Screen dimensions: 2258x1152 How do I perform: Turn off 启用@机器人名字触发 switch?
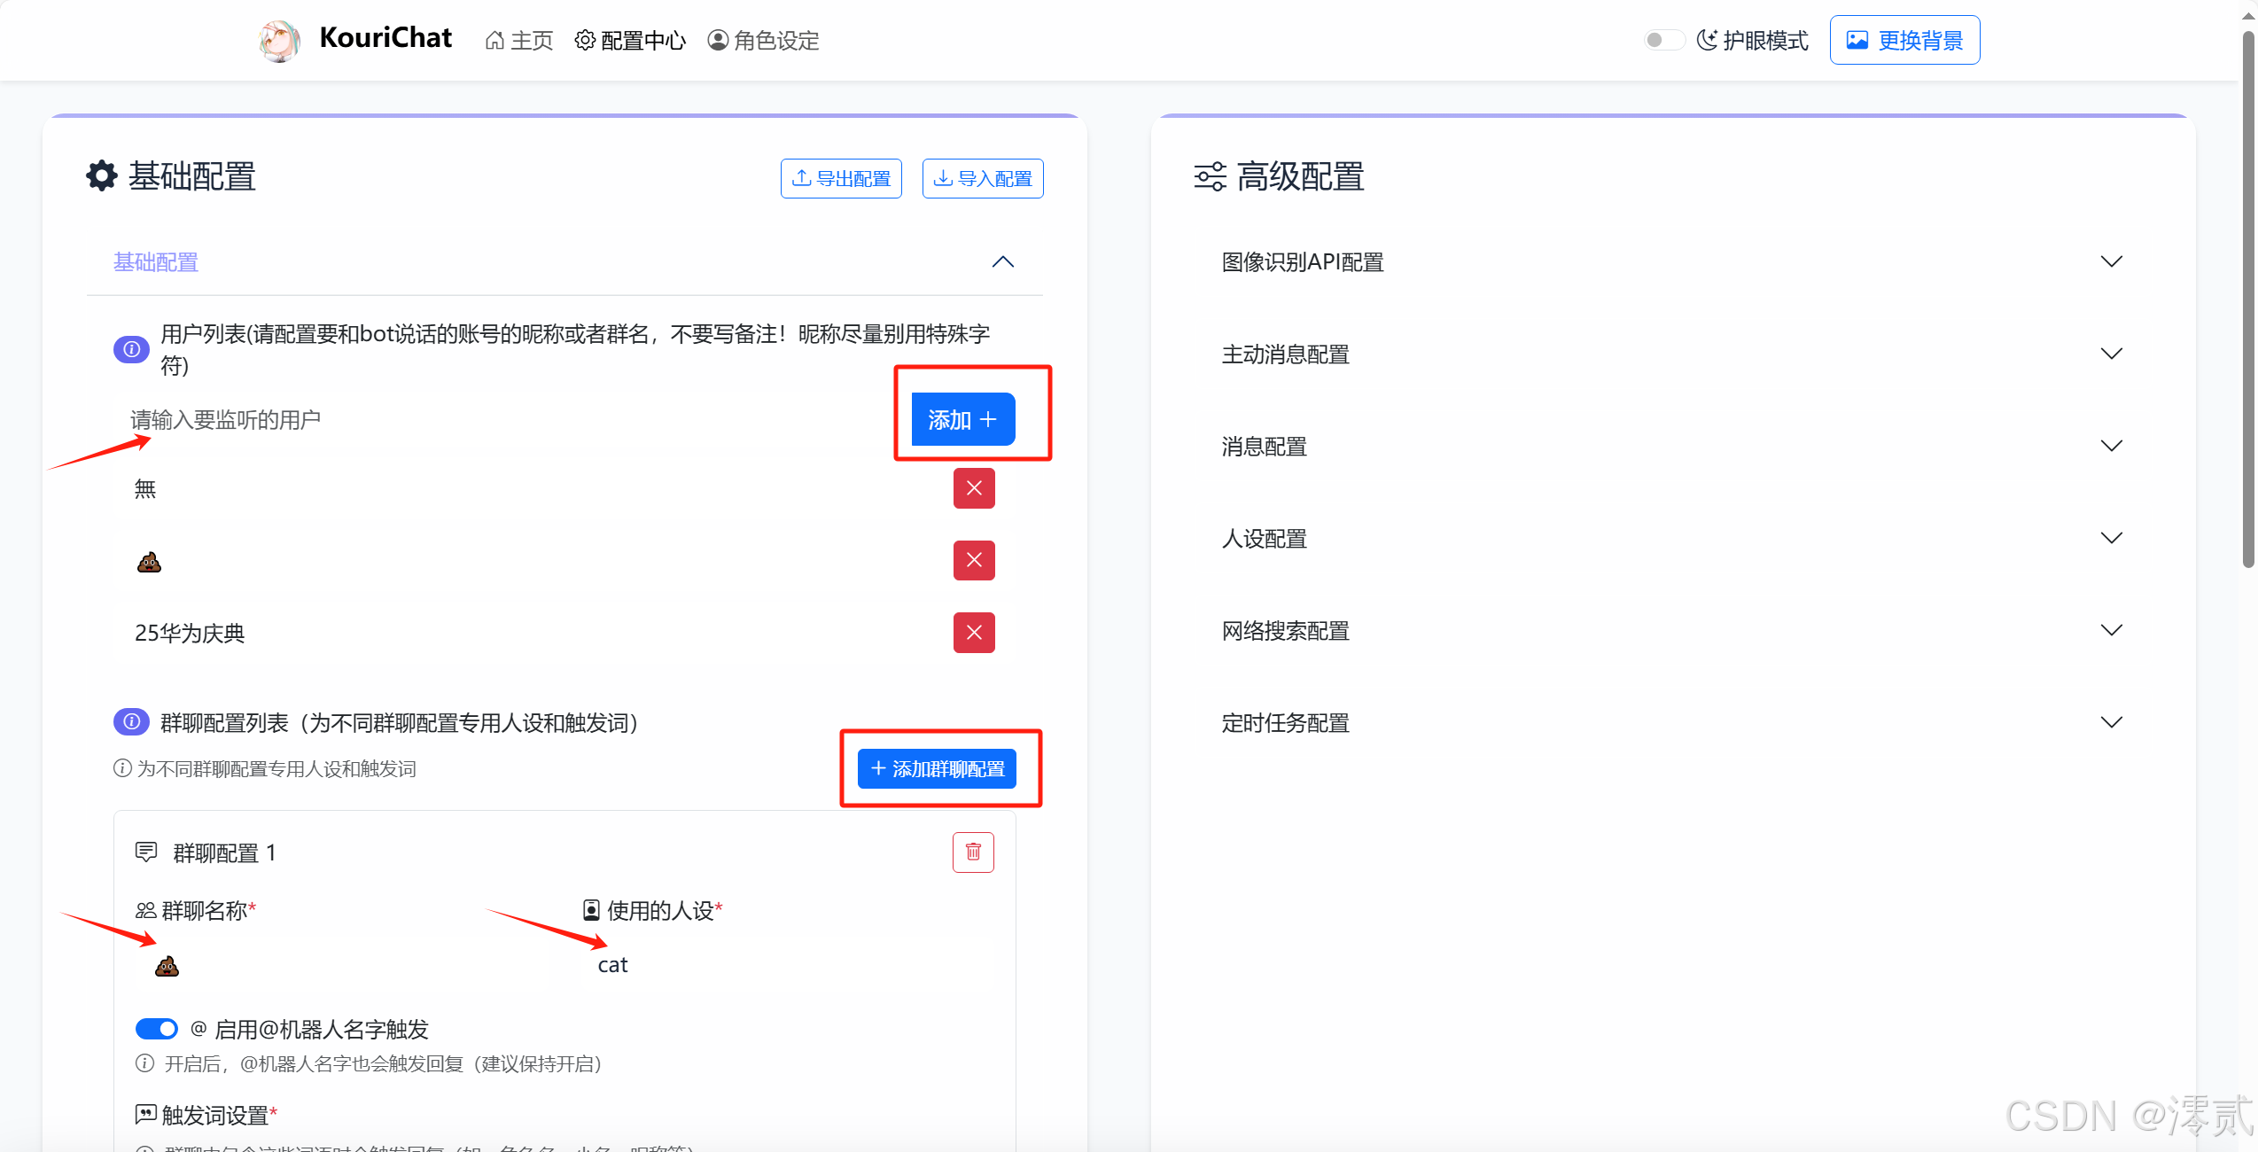click(157, 1029)
